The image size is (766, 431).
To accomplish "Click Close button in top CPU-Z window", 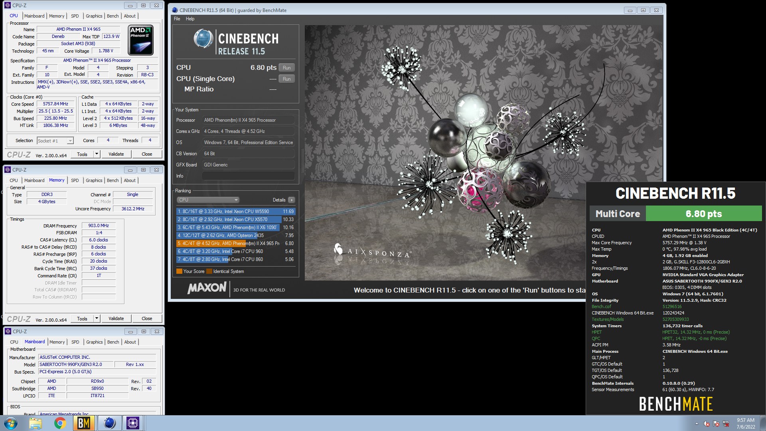I will (147, 154).
